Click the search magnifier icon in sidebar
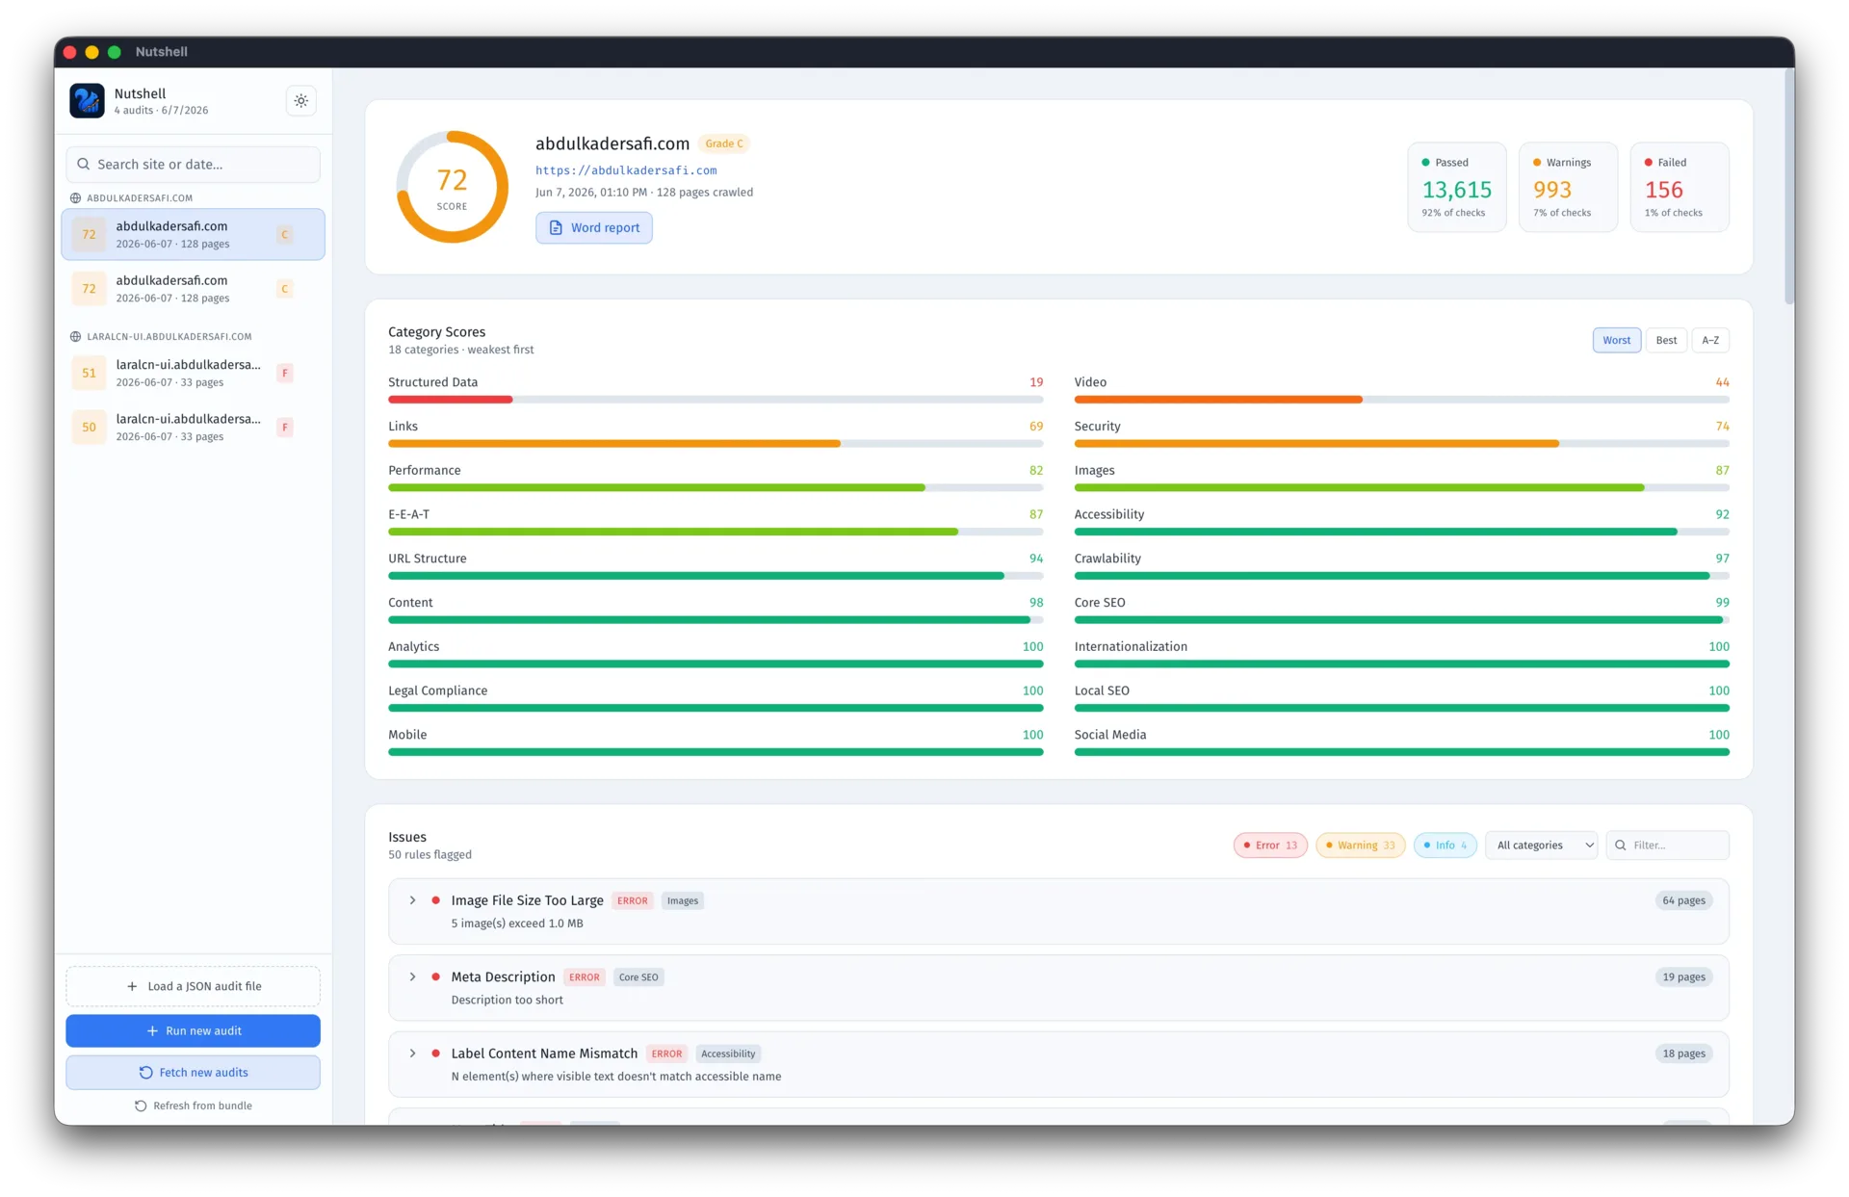The height and width of the screenshot is (1197, 1849). tap(84, 165)
